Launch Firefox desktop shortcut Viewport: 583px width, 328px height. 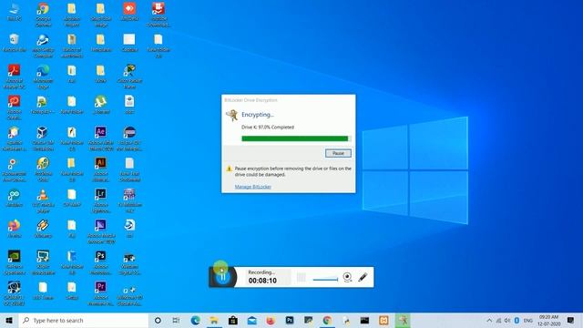(15, 229)
